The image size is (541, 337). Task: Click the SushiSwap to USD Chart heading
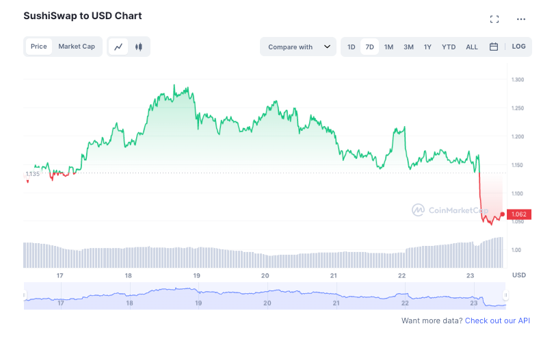(x=83, y=16)
